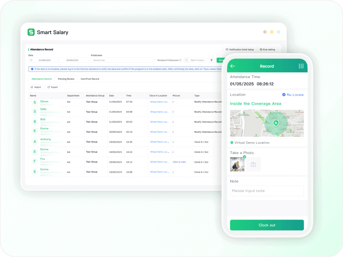343x257 pixels.
Task: Click the note input field on phone
Action: tap(267, 191)
